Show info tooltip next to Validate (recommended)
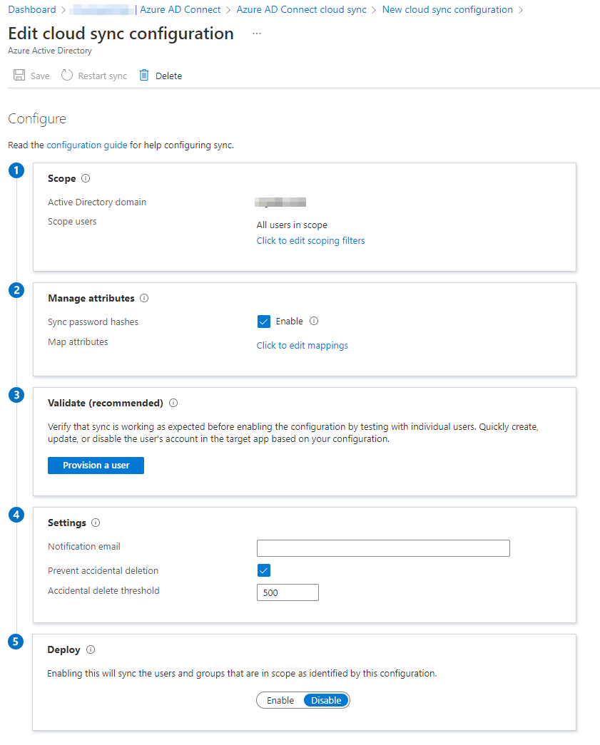This screenshot has height=745, width=600. click(x=173, y=403)
